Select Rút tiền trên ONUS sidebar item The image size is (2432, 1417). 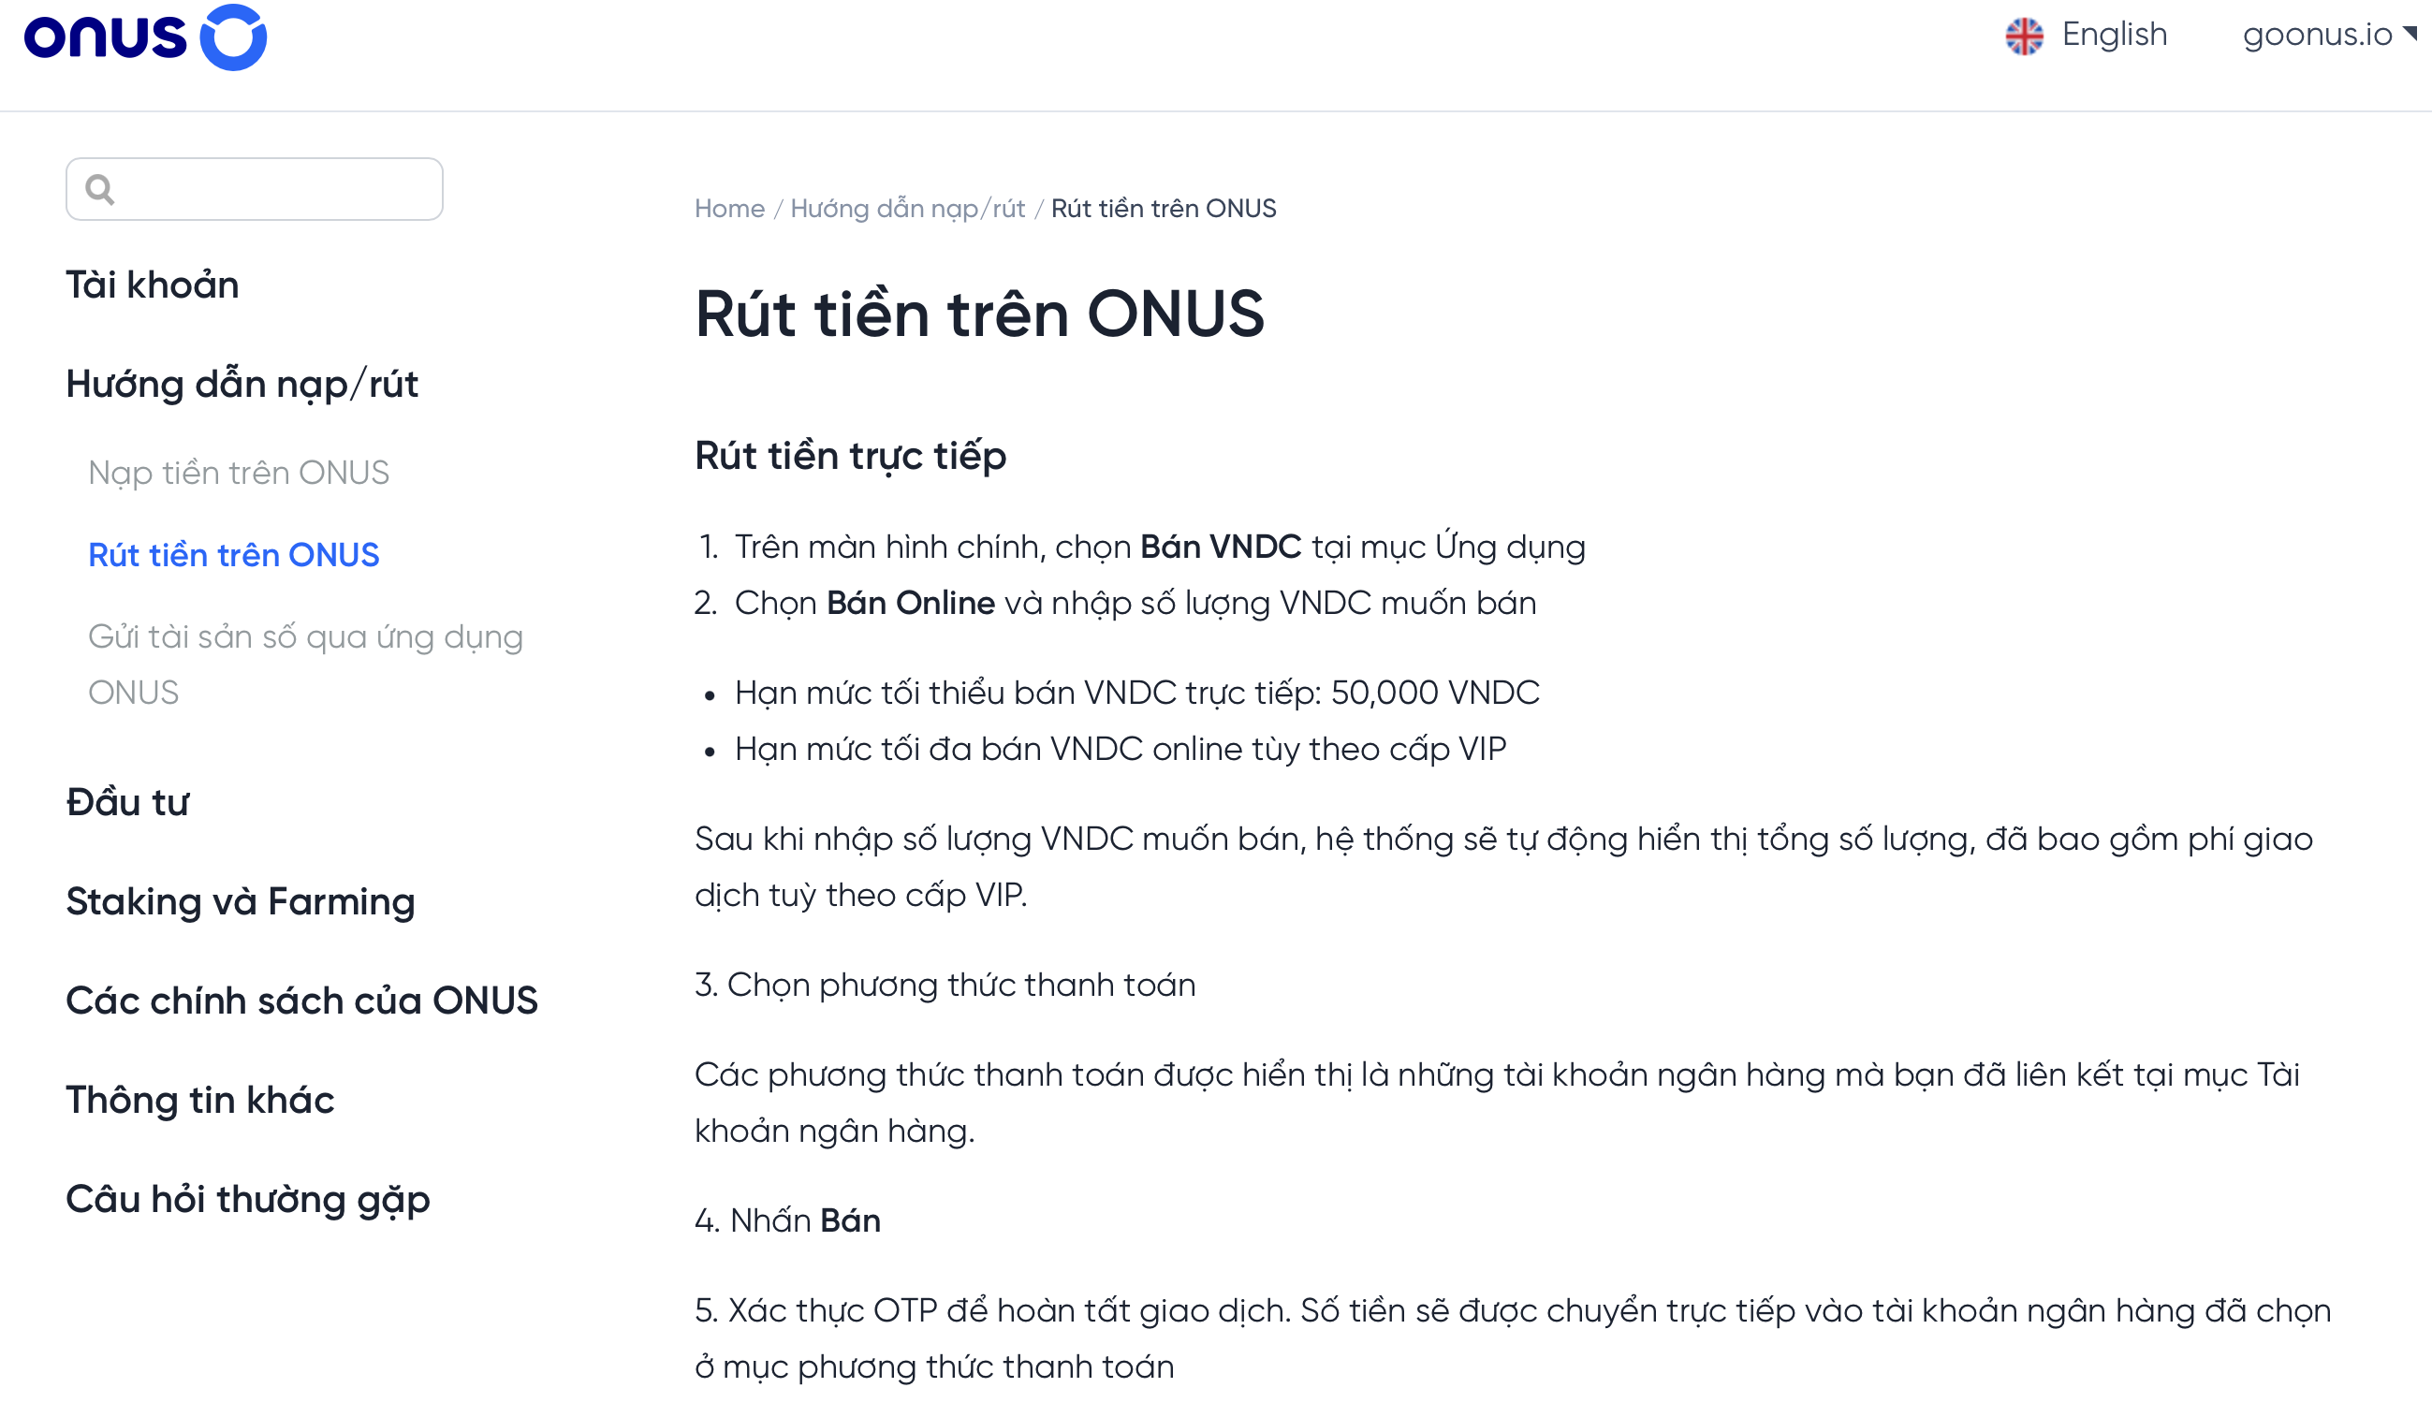[x=233, y=555]
